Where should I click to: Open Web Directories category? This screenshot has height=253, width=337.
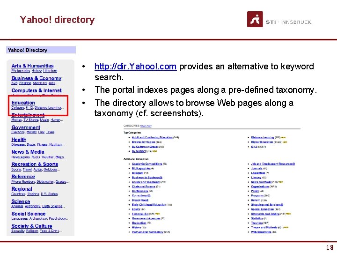261,232
